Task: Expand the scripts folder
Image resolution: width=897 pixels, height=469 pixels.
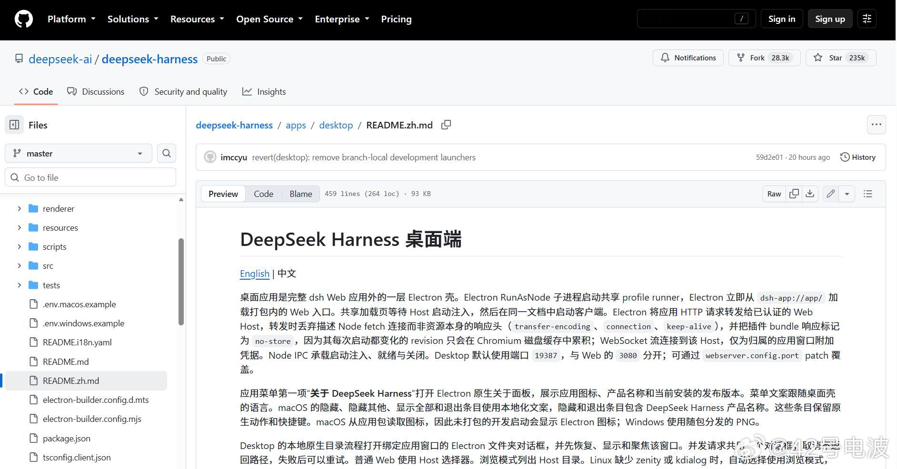Action: click(x=20, y=247)
